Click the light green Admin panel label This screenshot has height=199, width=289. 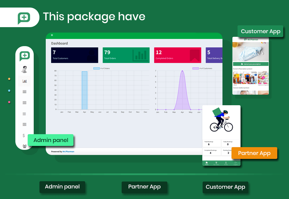coord(51,140)
